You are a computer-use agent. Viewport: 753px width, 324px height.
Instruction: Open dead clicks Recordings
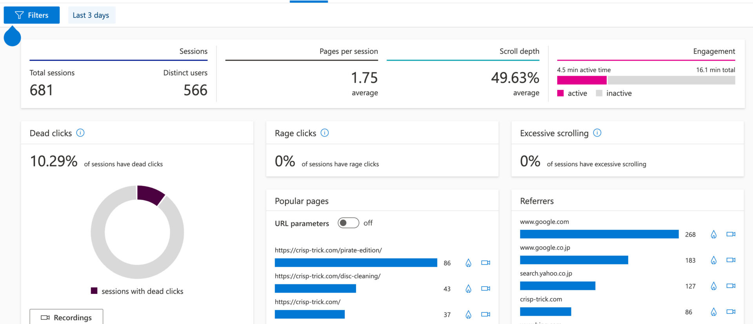coord(66,317)
